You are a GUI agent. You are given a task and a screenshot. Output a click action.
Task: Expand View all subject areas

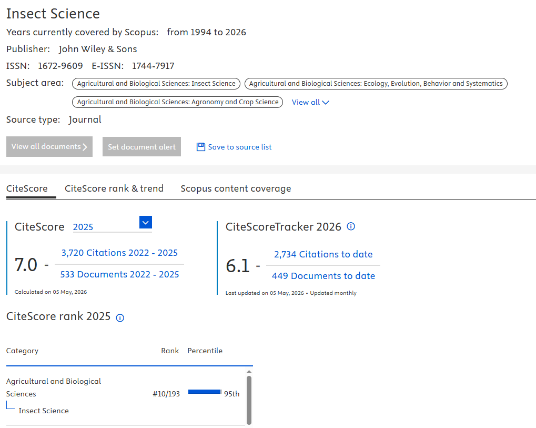coord(310,102)
